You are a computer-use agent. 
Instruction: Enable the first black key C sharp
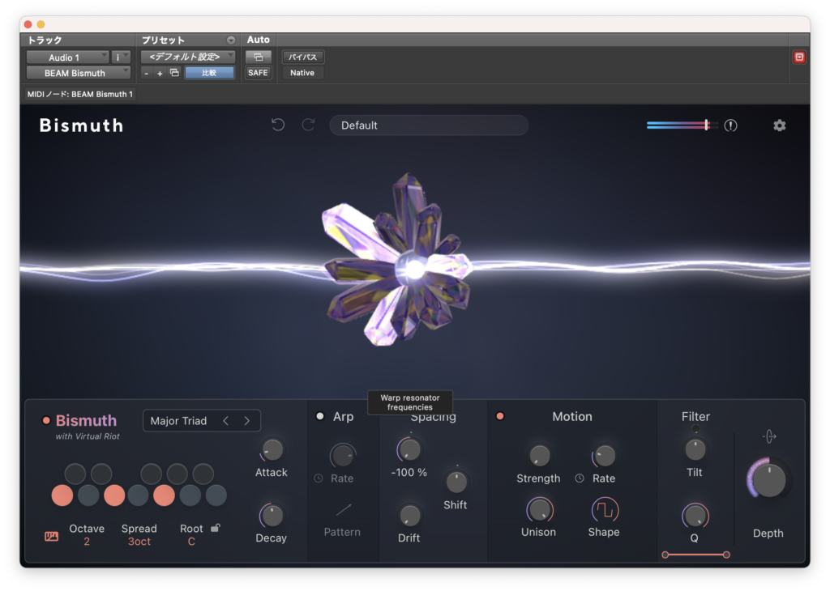(x=75, y=474)
